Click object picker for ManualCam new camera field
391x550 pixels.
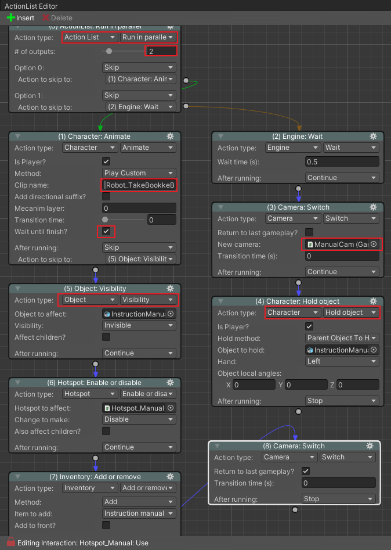coord(374,244)
